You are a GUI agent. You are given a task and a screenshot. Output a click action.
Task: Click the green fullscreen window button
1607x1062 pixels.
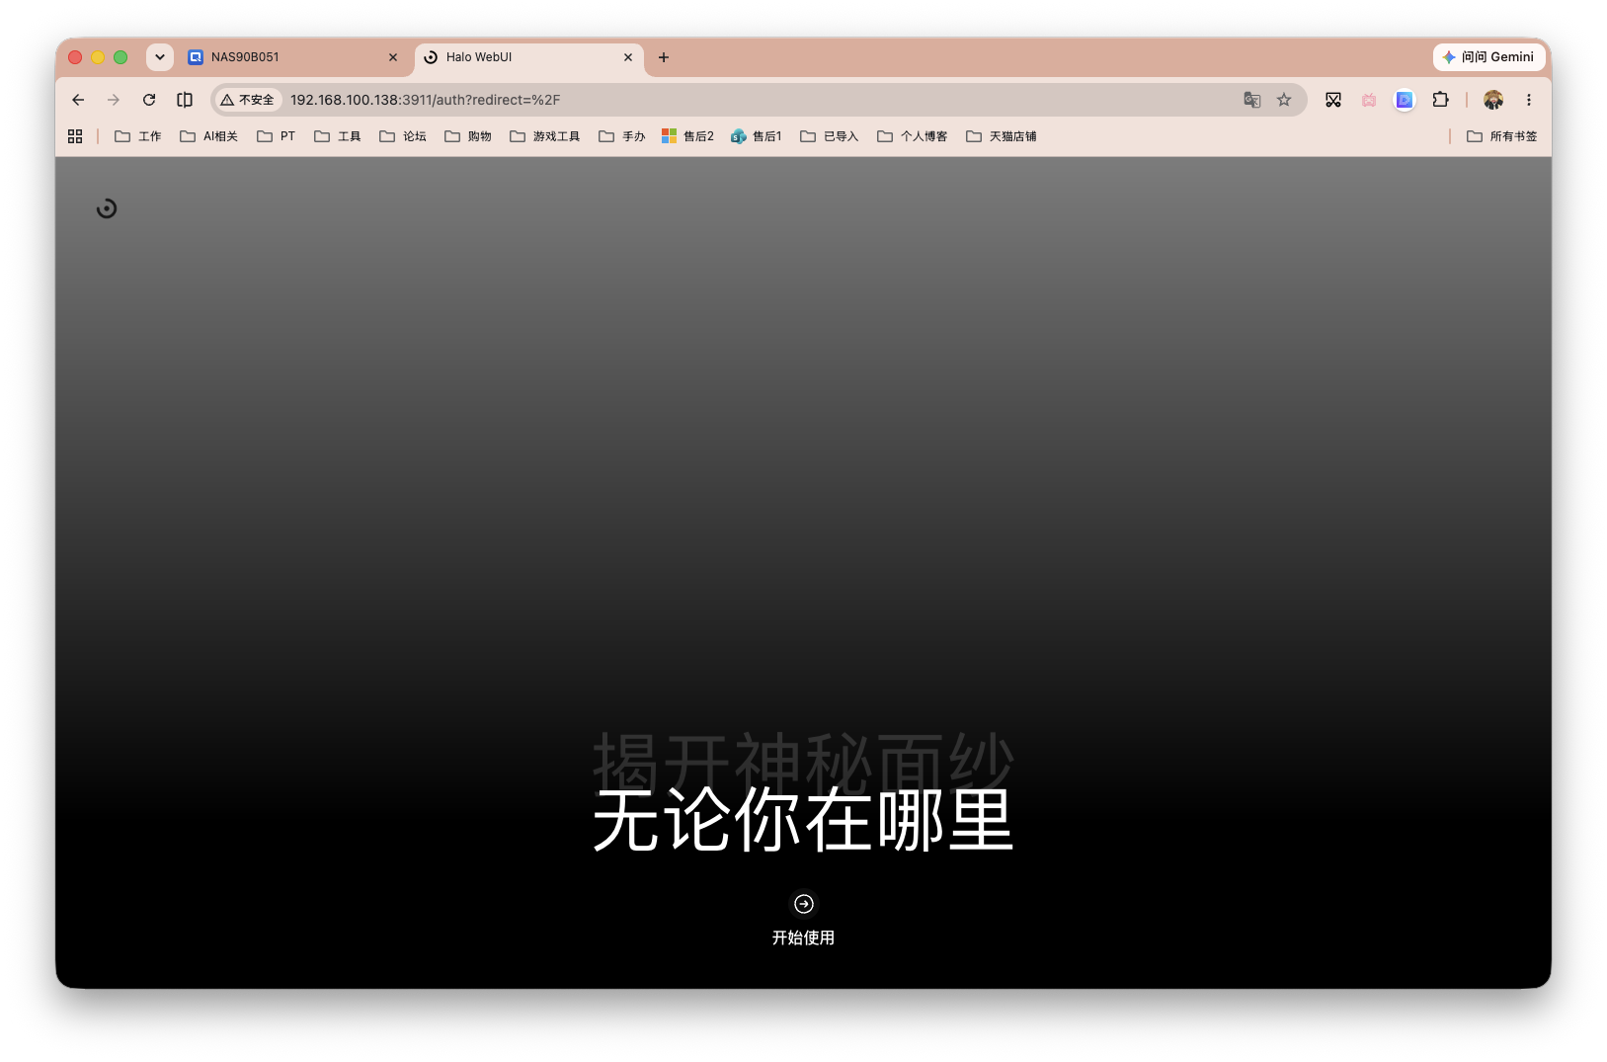(121, 57)
